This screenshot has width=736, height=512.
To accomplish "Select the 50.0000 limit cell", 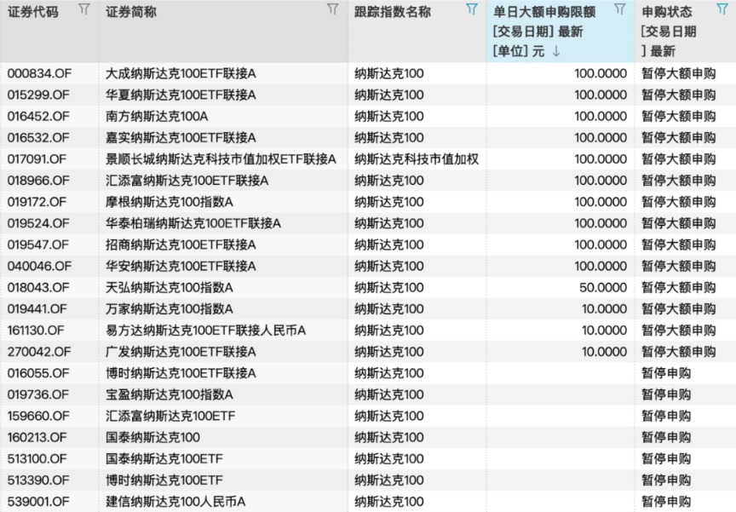I will [x=603, y=287].
